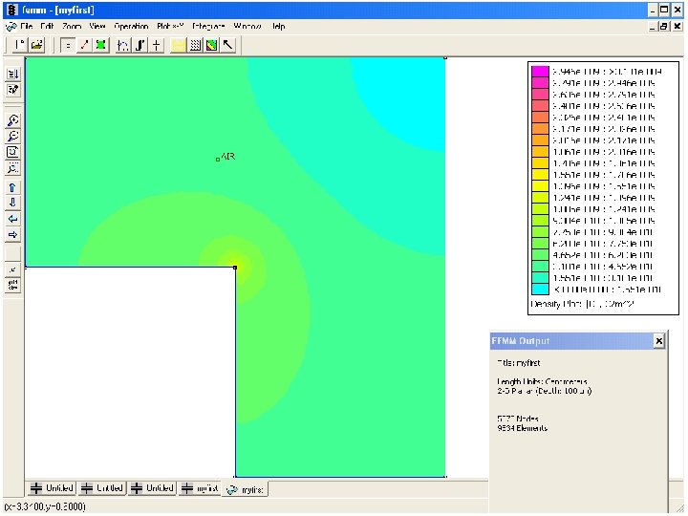Open the Edit menu
Viewport: 688px width, 516px height.
47,27
